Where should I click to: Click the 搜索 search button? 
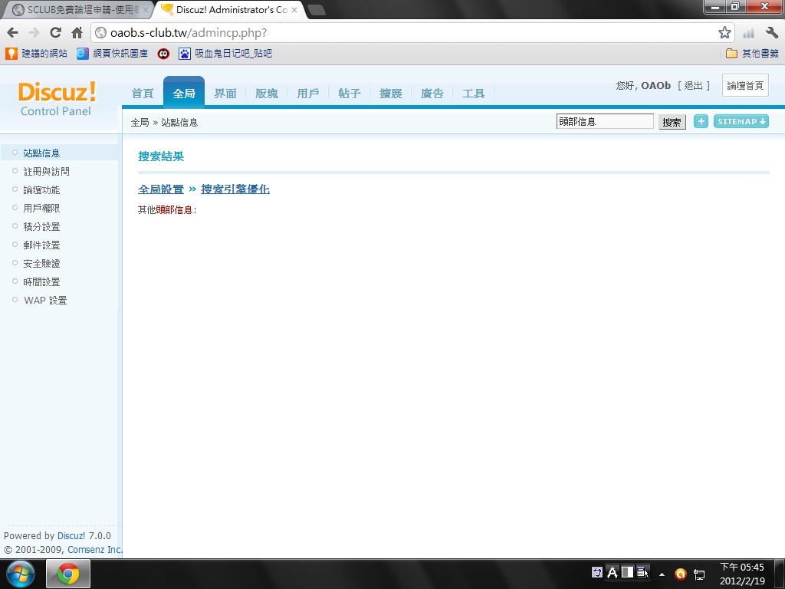[672, 122]
